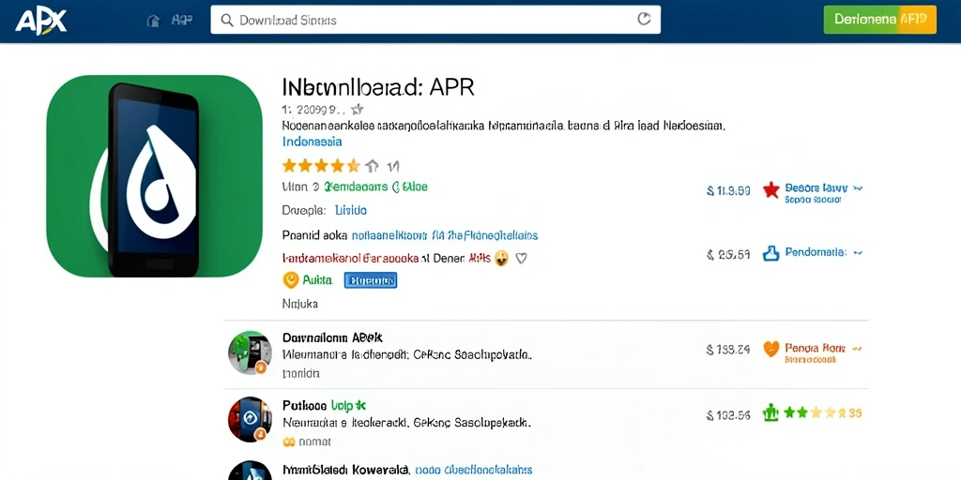Click the blue button beside Aukta

coord(370,280)
